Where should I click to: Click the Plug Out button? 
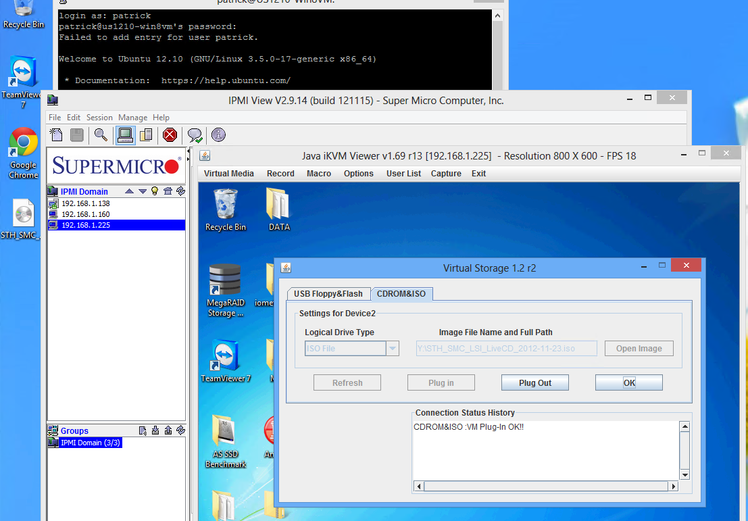pos(534,382)
